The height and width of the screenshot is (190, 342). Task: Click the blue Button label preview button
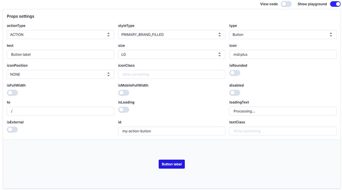coord(172,164)
